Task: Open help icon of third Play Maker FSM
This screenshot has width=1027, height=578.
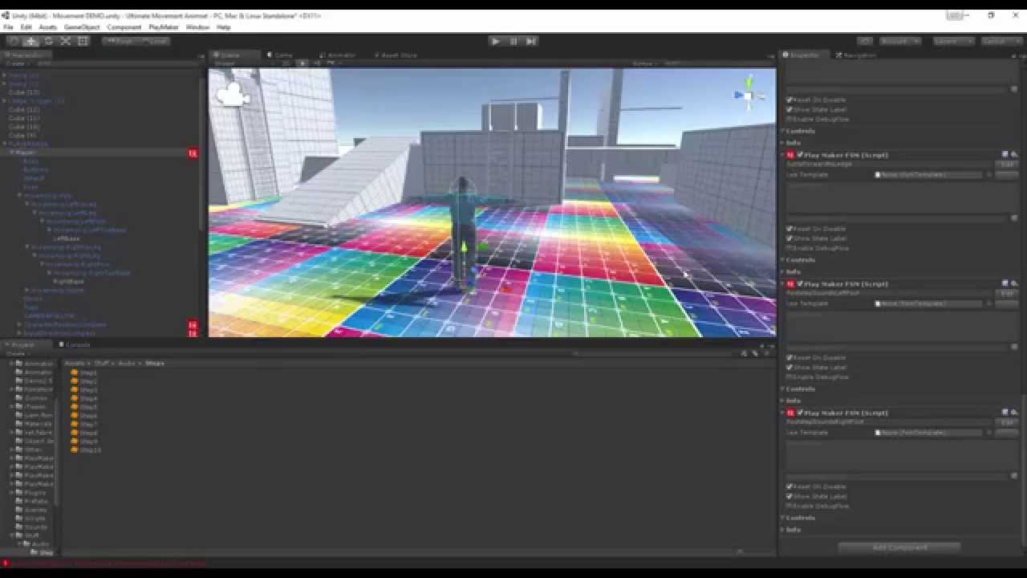Action: click(1005, 413)
